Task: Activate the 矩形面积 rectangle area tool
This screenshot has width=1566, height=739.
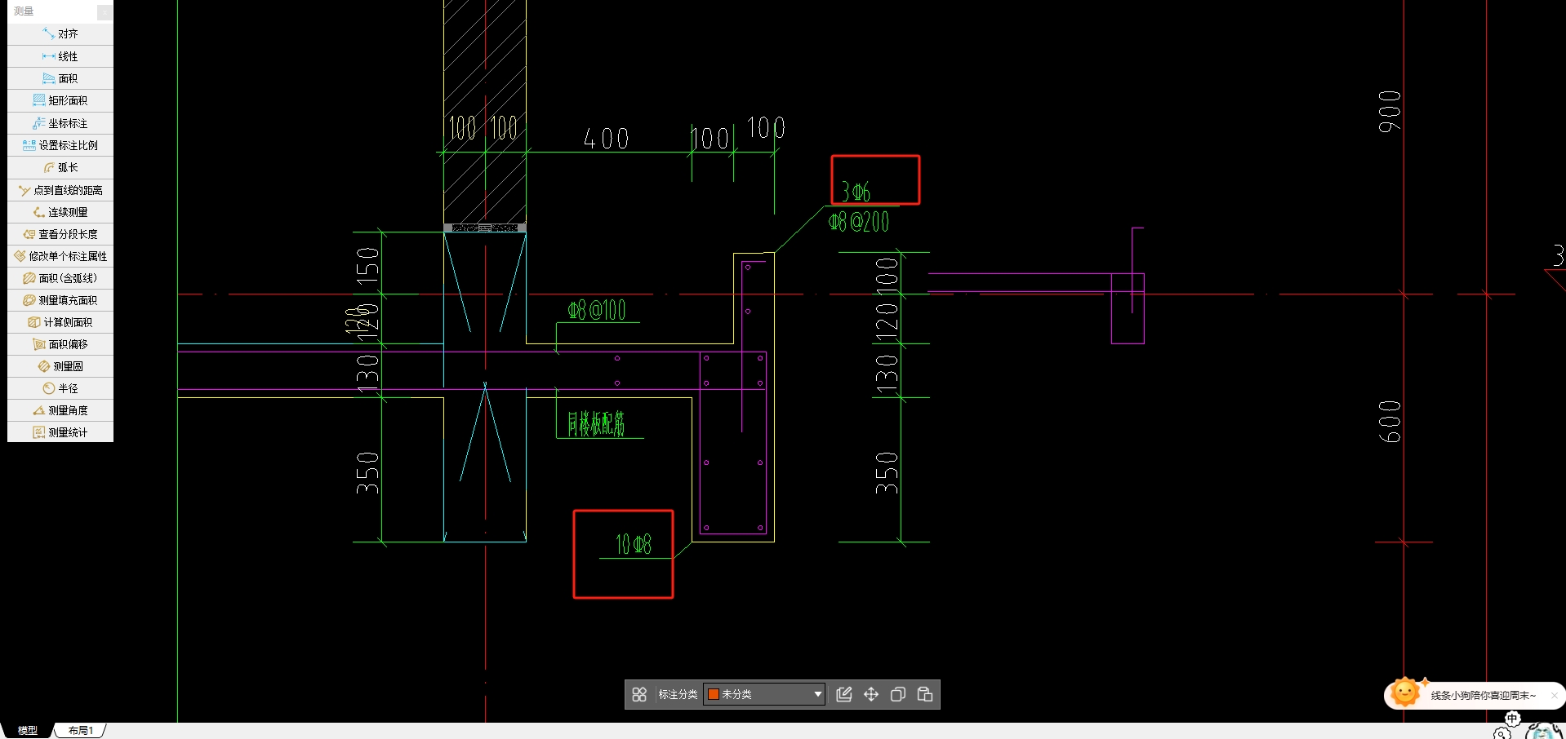Action: (60, 100)
